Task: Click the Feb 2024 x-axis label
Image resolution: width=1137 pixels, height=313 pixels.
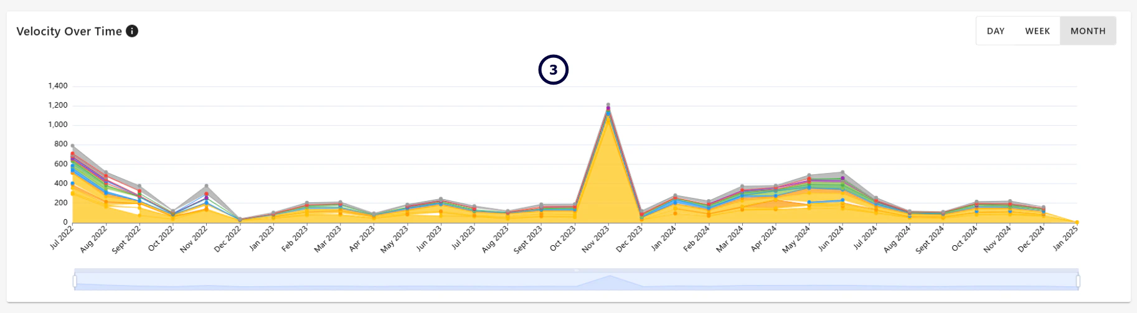Action: point(697,239)
